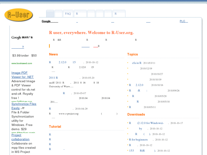Open topic R 2.12.0 dated 2010/10/16
This screenshot has height=155, width=207.
click(x=136, y=85)
